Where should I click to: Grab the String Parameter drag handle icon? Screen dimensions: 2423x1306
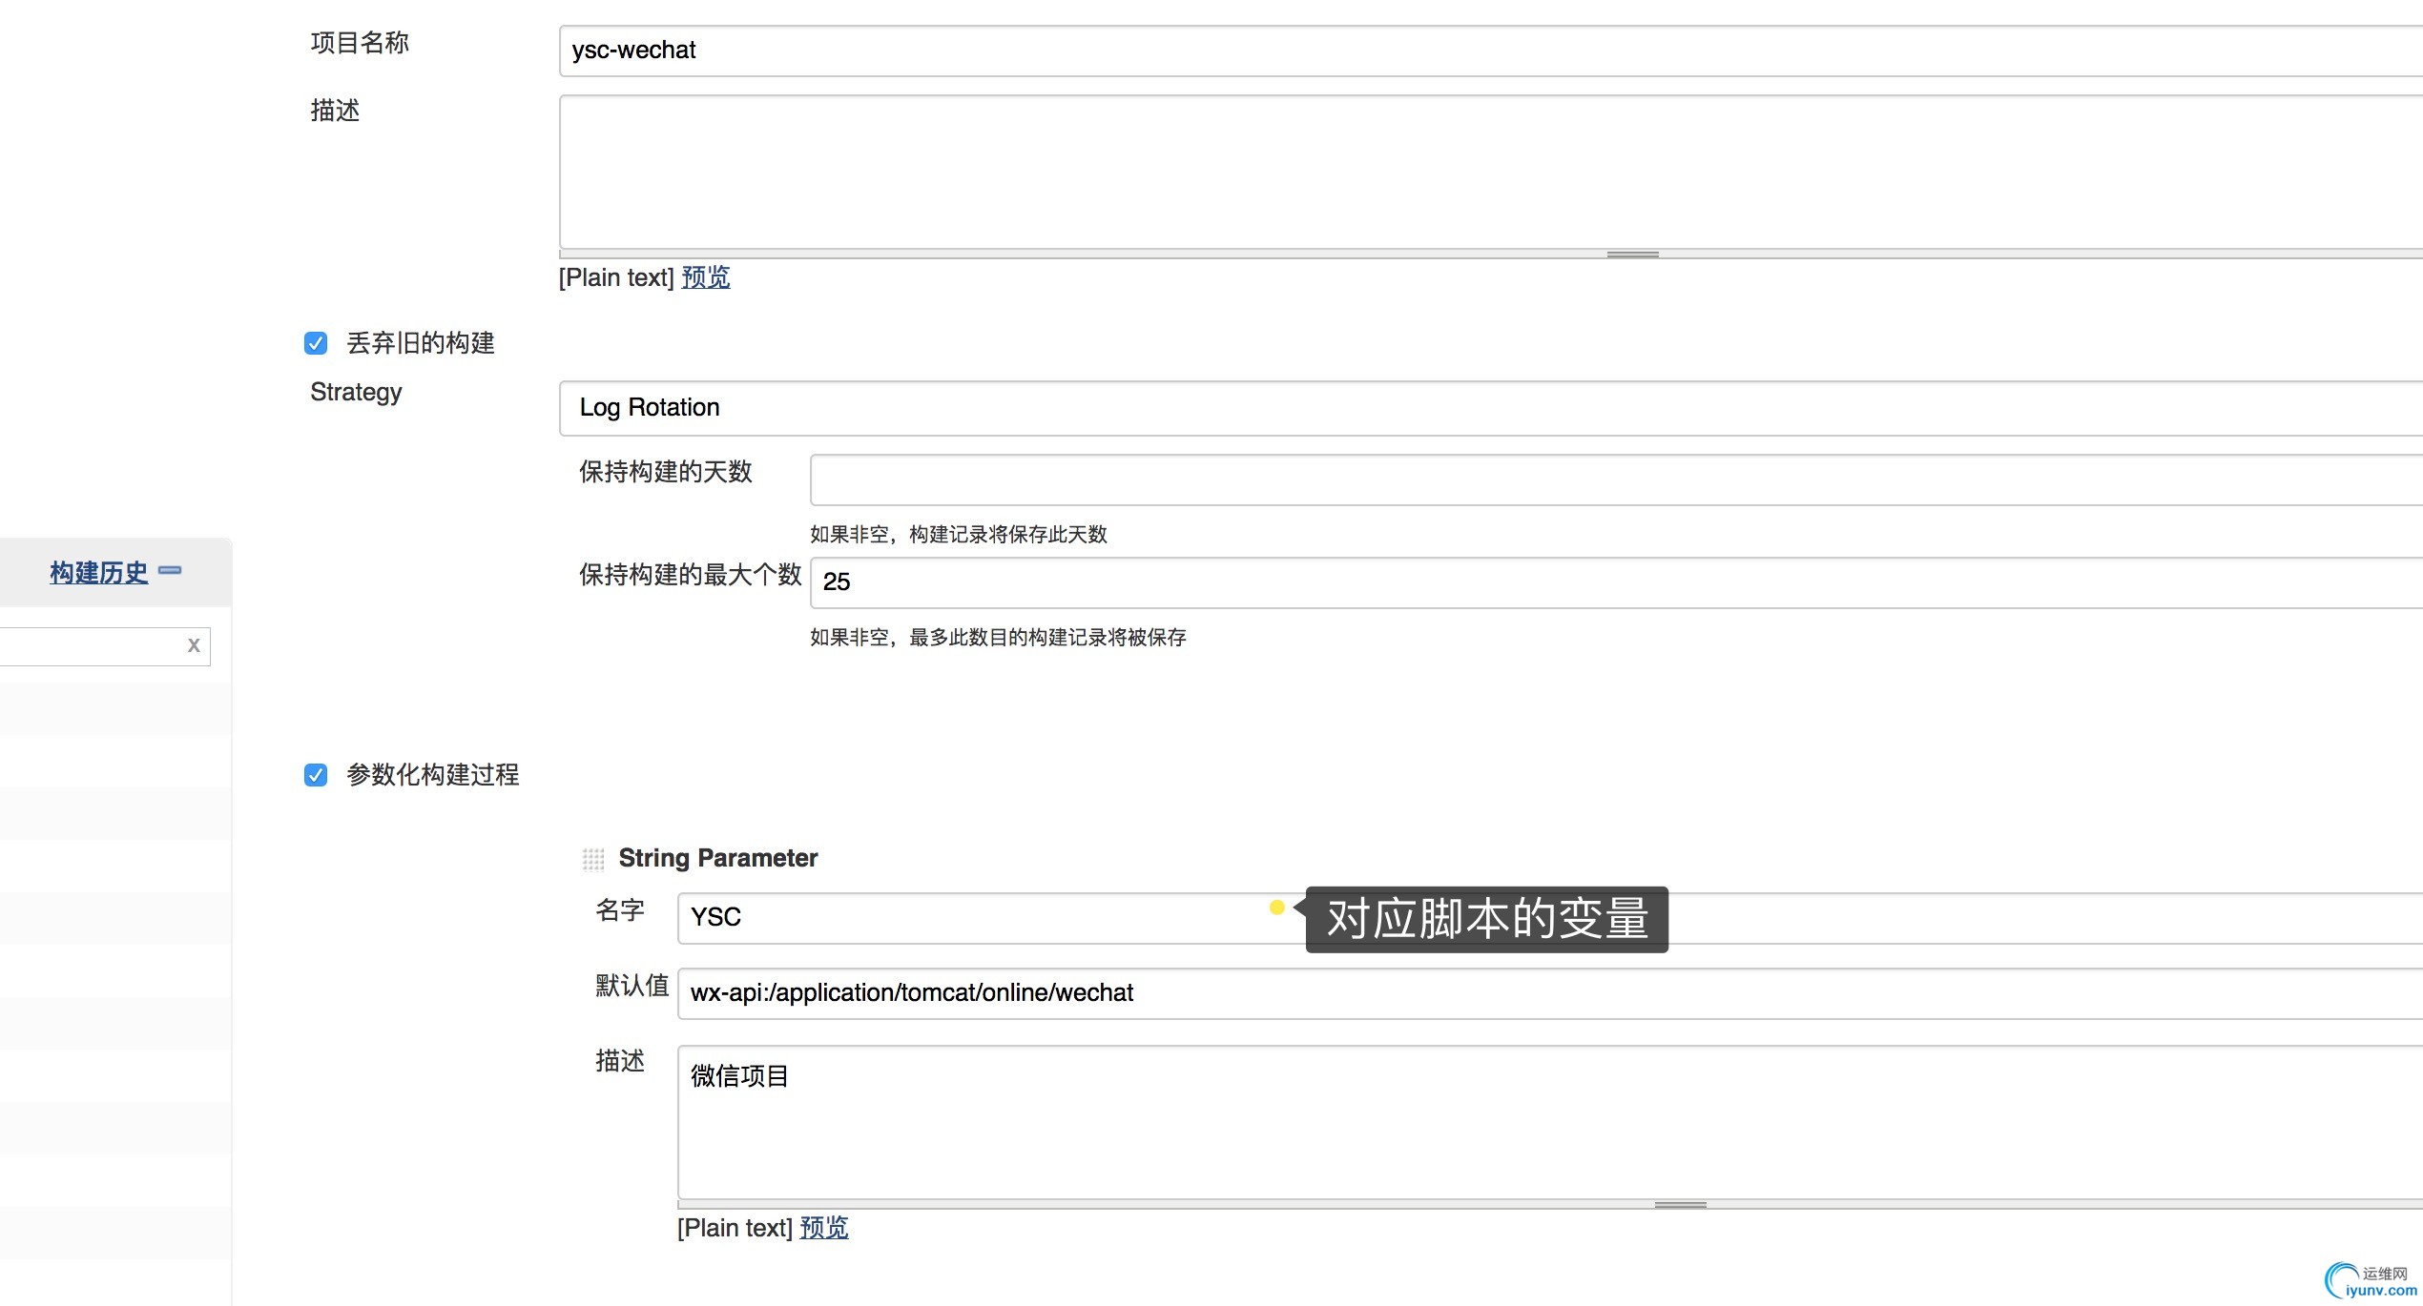click(593, 860)
